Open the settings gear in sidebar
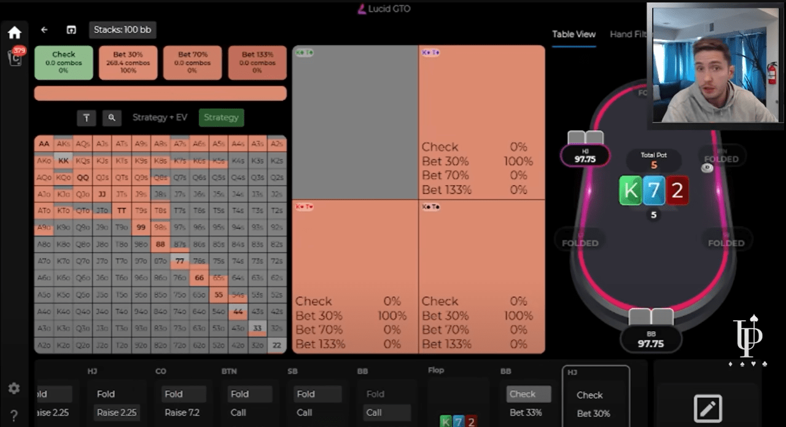The height and width of the screenshot is (427, 786). 14,388
